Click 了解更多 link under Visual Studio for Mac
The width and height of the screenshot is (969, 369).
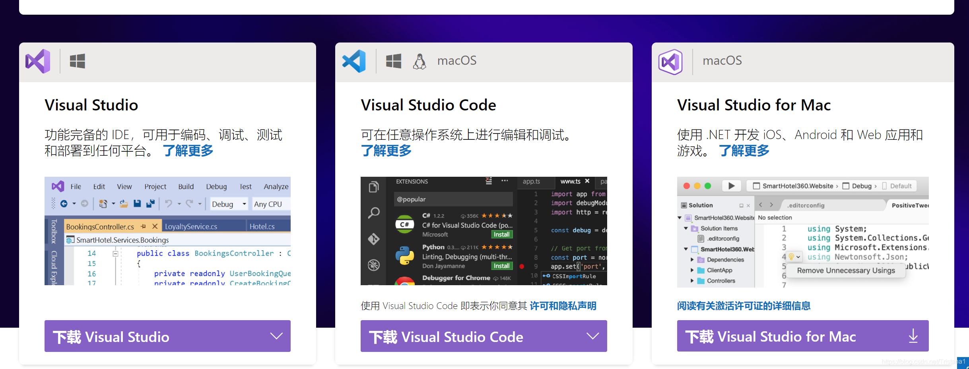pos(744,151)
